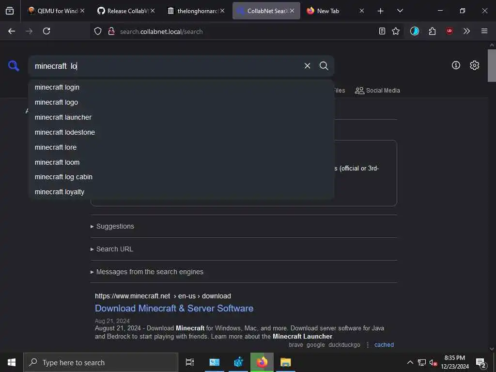496x372 pixels.
Task: Open Download Minecraft & Server Software result
Action: 174,308
